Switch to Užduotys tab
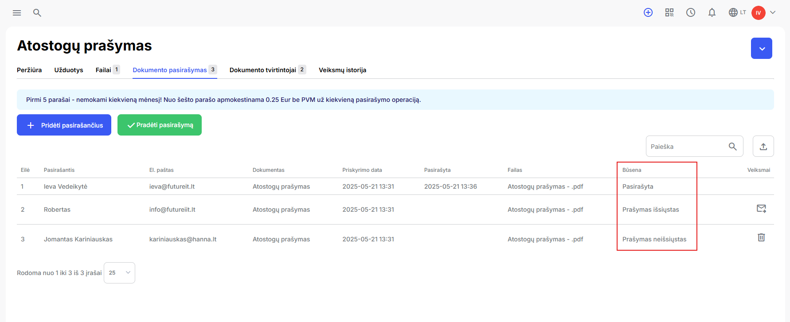 click(69, 70)
